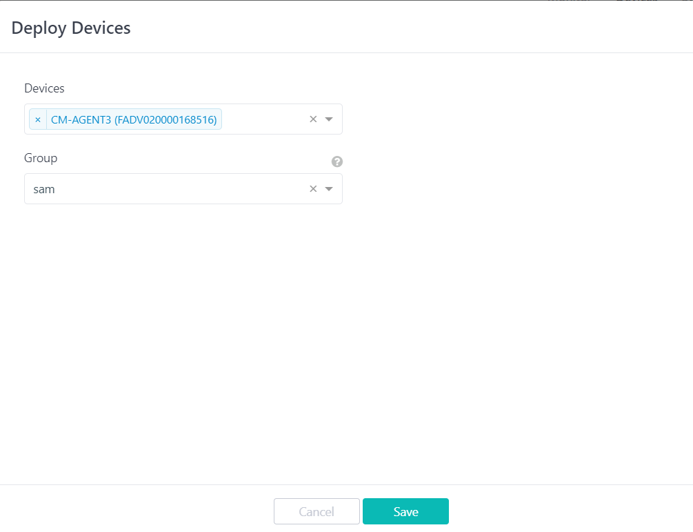Image resolution: width=693 pixels, height=532 pixels.
Task: Remove CM-AGENT3 device tag
Action: [x=38, y=119]
